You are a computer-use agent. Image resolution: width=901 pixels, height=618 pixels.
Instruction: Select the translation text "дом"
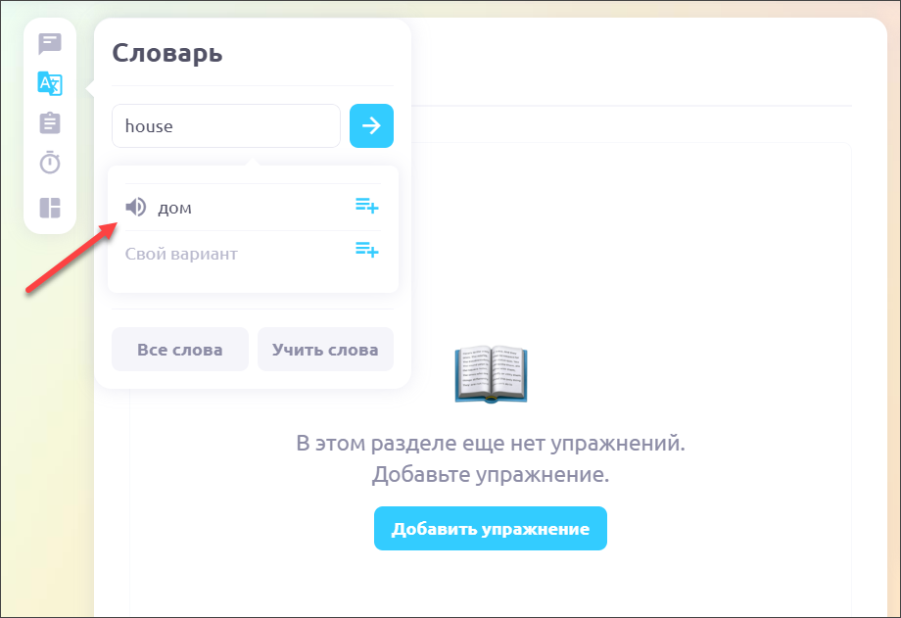tap(175, 208)
